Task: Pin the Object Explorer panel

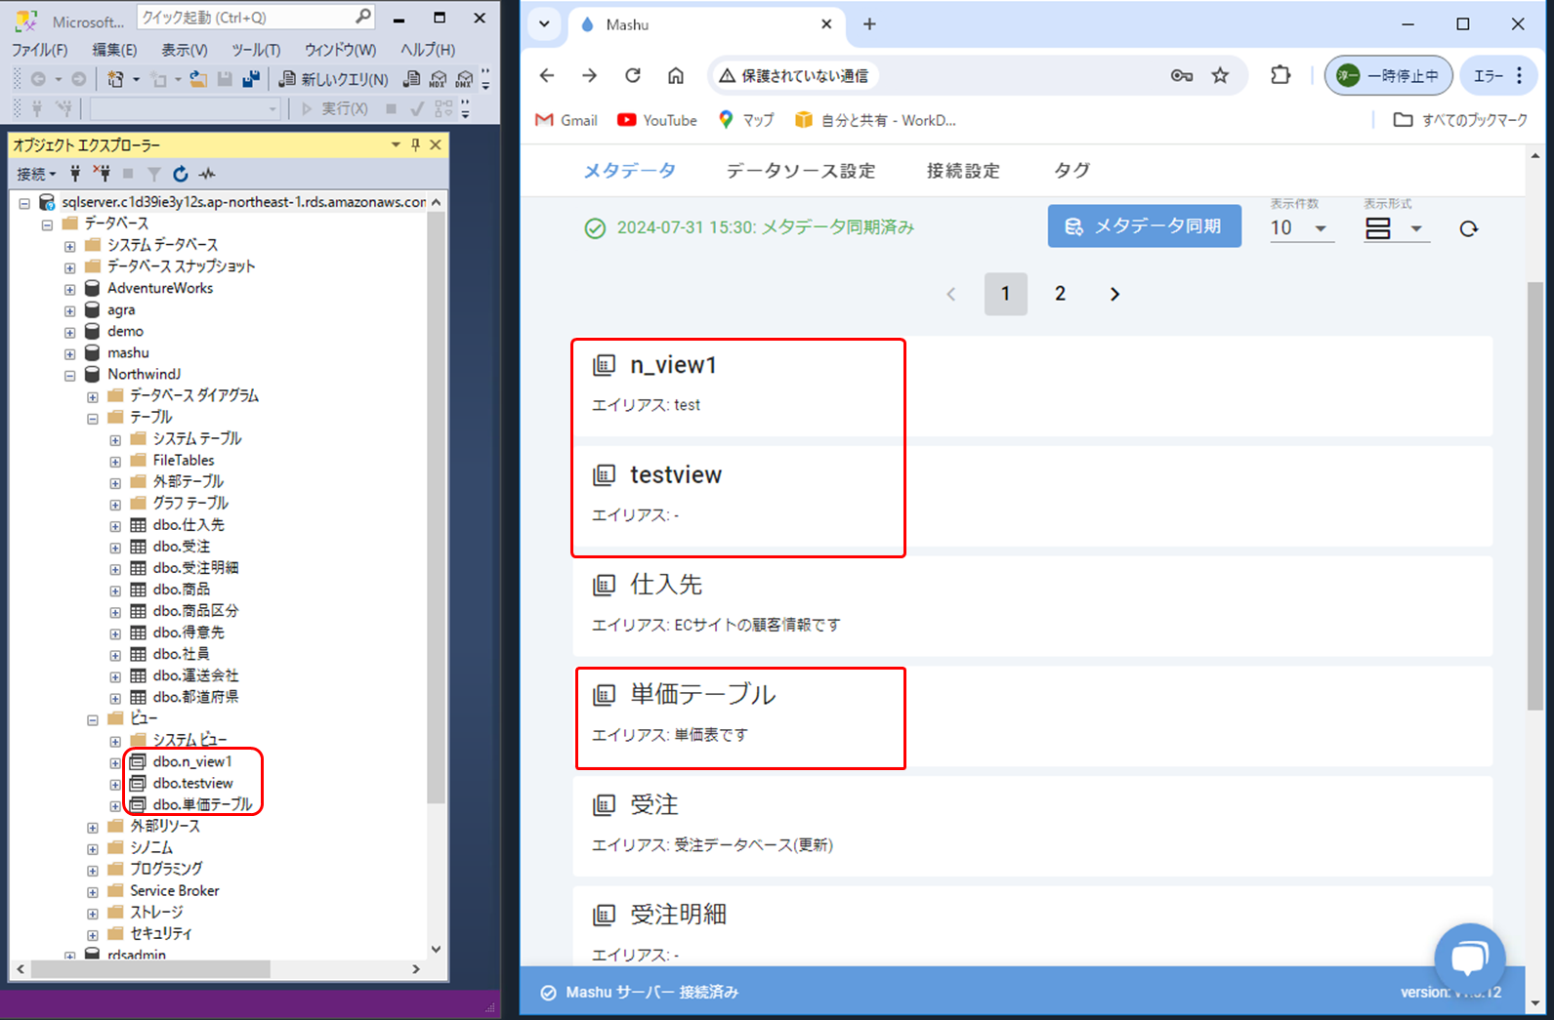Action: click(x=415, y=144)
